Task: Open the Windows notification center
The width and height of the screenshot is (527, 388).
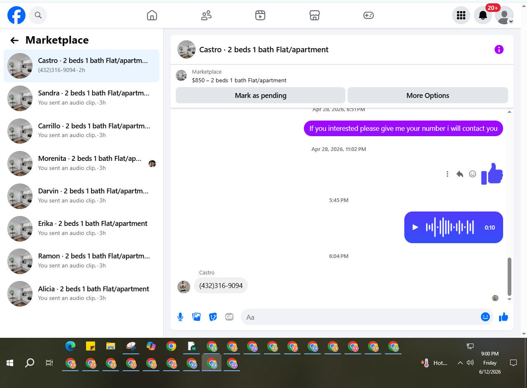Action: [x=513, y=363]
